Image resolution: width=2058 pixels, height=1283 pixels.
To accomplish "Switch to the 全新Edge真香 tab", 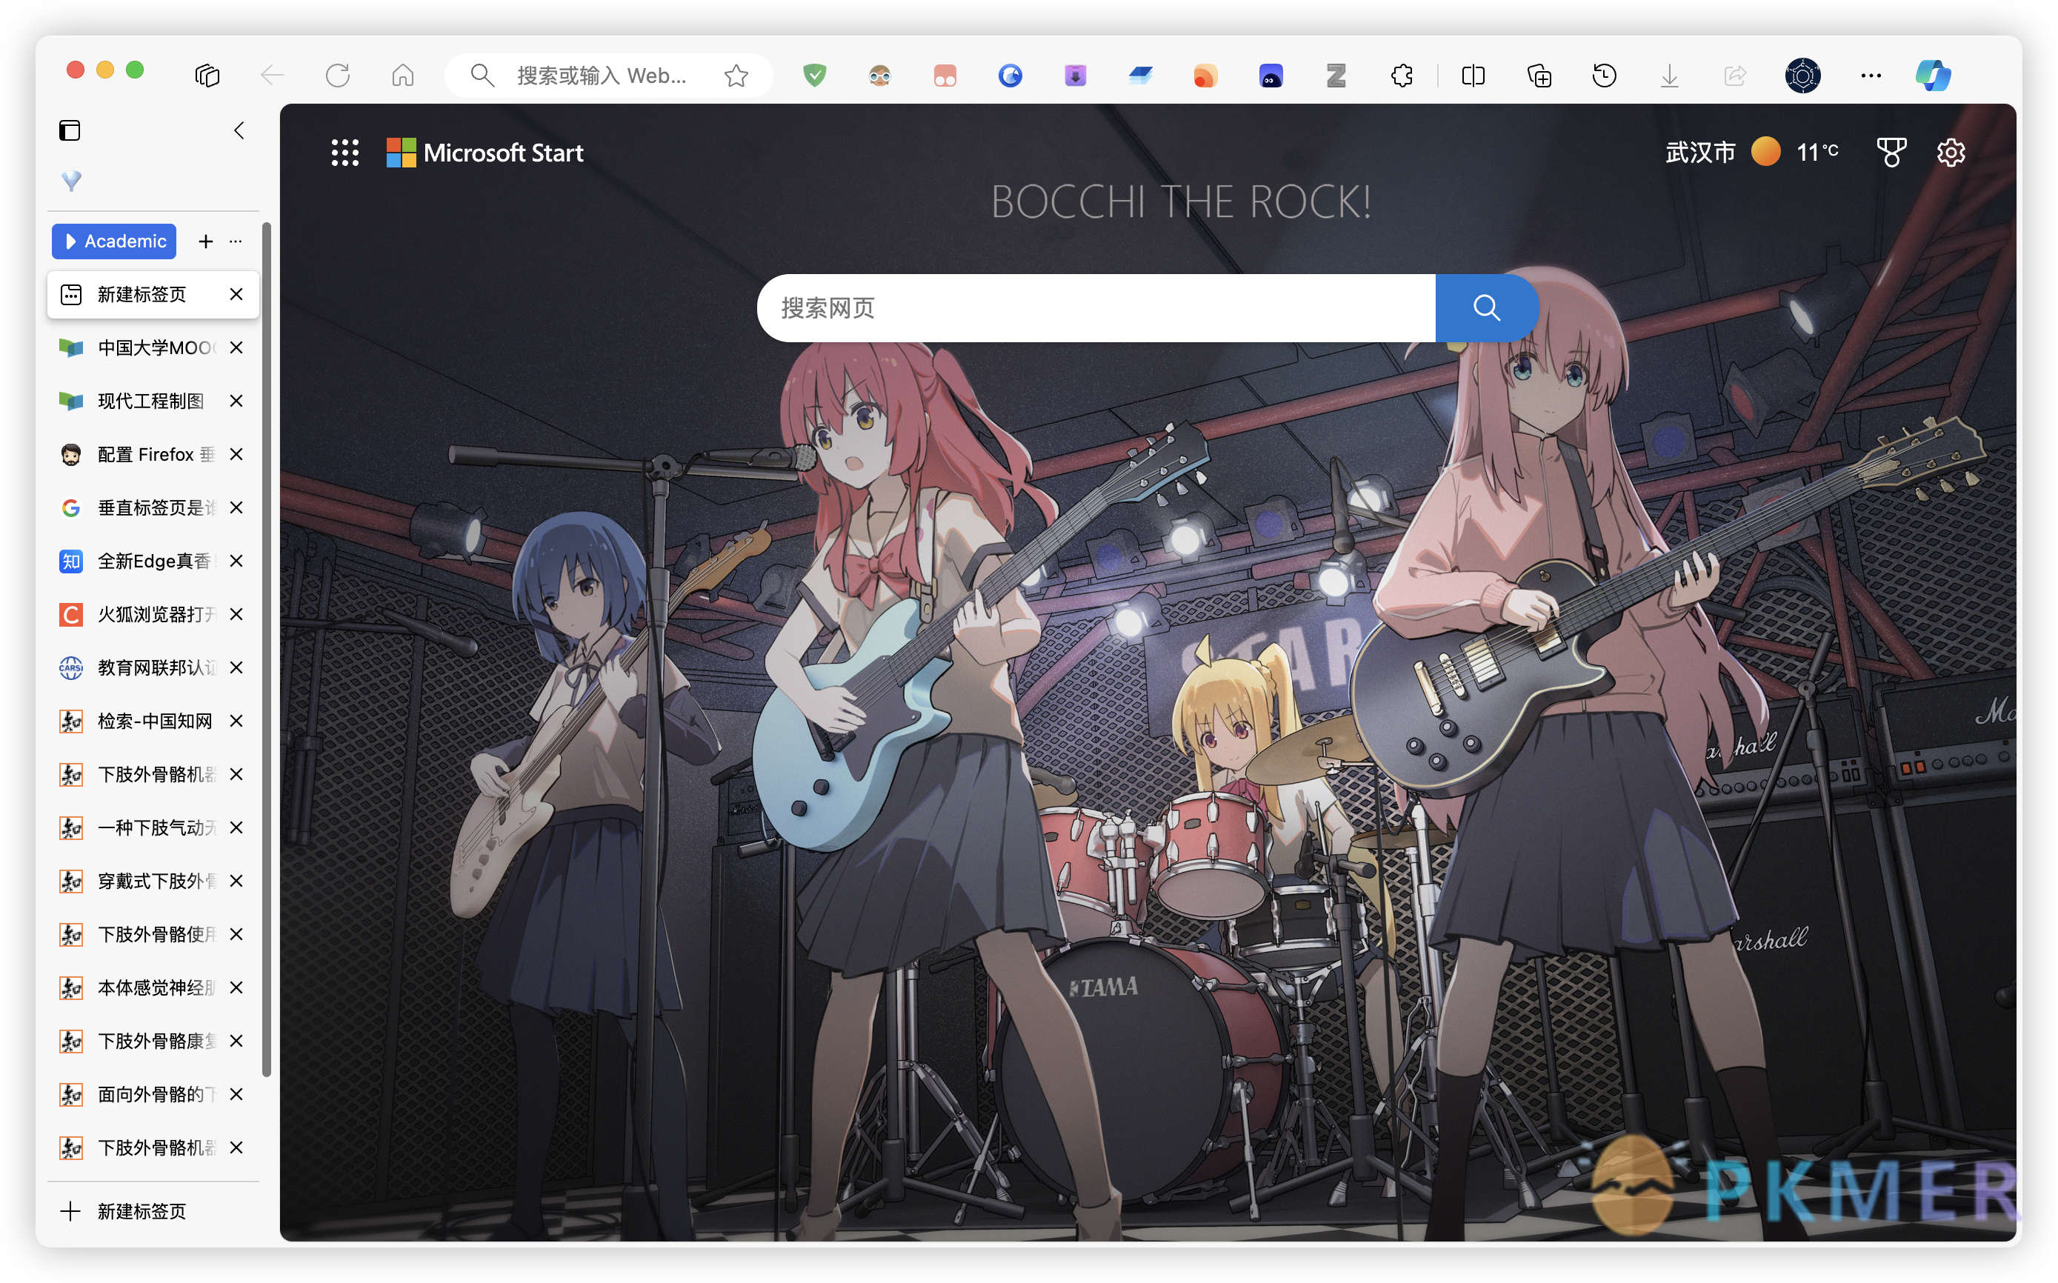I will pos(153,561).
